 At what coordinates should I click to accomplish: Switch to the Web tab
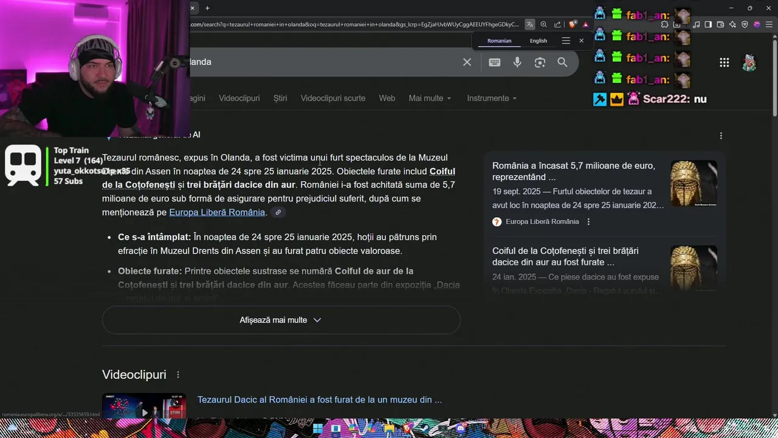[387, 98]
